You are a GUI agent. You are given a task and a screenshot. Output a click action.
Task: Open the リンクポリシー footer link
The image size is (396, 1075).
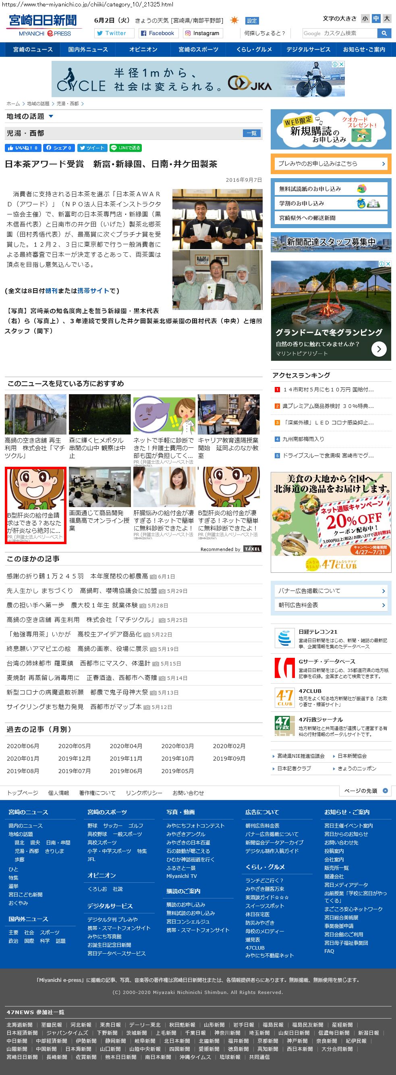(x=144, y=793)
